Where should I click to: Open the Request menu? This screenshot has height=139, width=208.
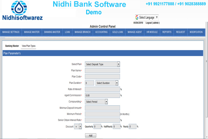click(x=180, y=32)
